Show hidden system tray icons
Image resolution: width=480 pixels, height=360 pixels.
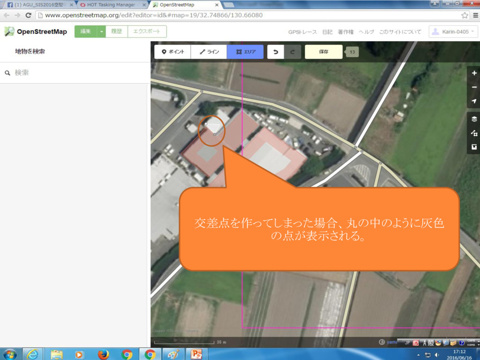click(418, 355)
